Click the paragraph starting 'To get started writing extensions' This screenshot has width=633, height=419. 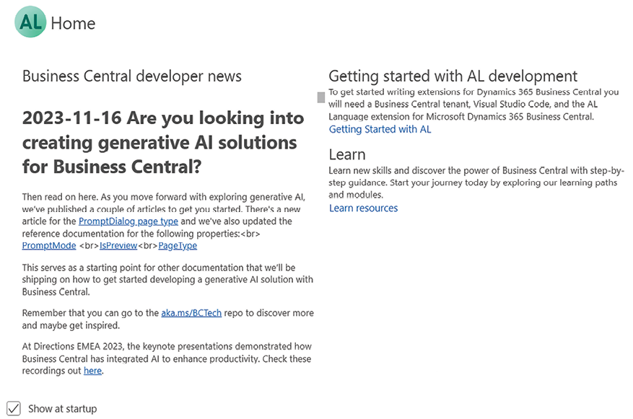pyautogui.click(x=473, y=104)
